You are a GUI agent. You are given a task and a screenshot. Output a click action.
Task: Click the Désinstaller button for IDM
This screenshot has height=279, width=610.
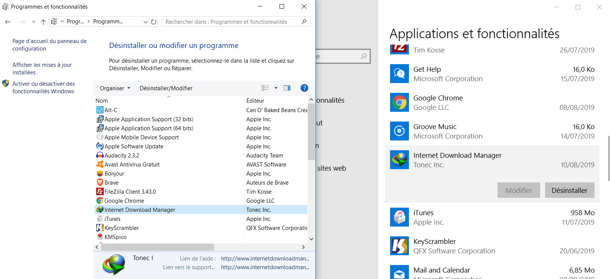pos(570,190)
